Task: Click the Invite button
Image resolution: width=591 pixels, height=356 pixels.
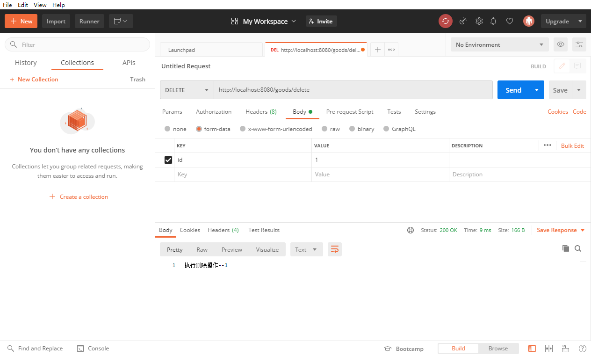Action: click(321, 21)
